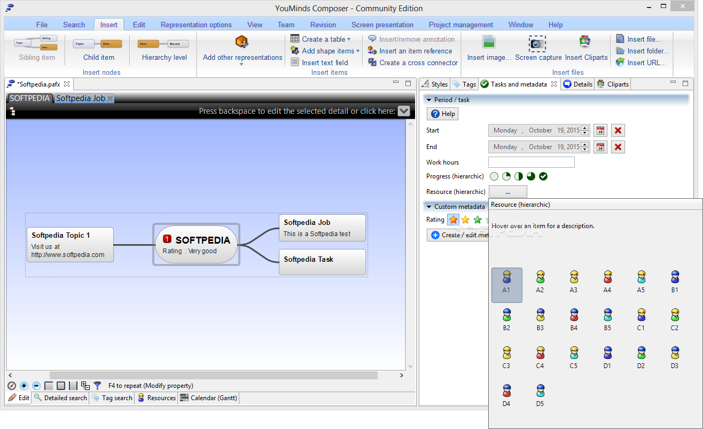
Task: Click hierarchy tree icon in black bar
Action: (x=12, y=111)
